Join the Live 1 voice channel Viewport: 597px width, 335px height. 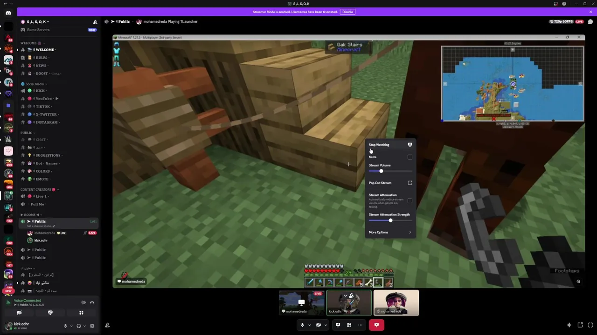(x=58, y=196)
